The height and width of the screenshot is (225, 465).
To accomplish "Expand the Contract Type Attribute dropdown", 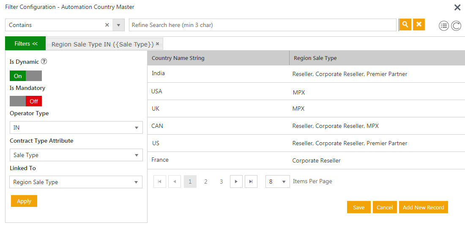I will (x=76, y=155).
